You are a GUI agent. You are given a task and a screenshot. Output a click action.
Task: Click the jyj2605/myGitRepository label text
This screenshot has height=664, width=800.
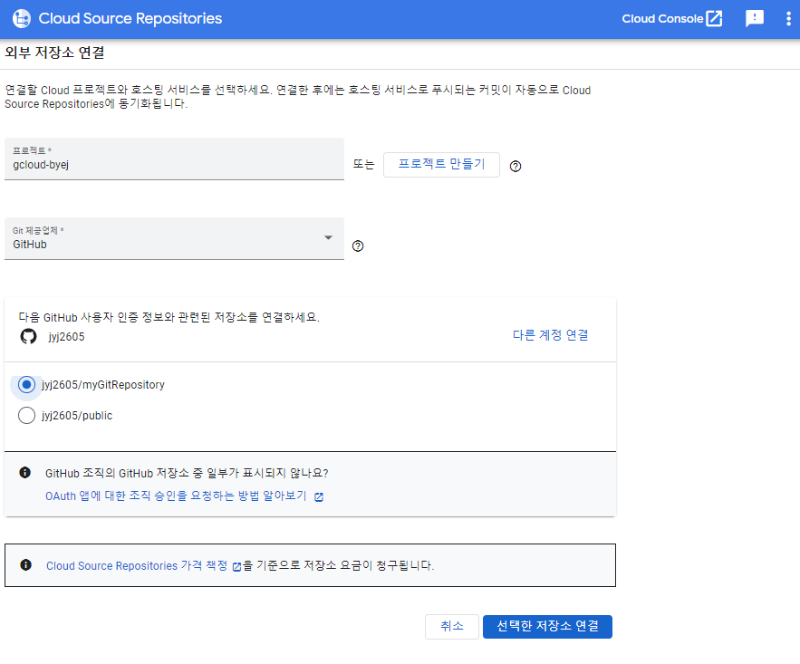coord(103,384)
